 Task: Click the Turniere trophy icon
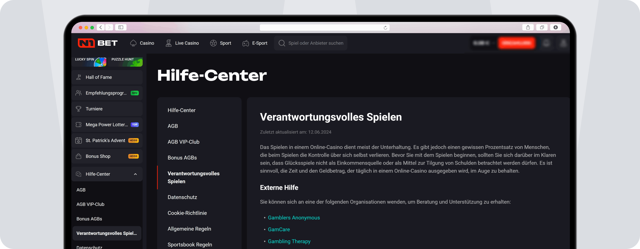tap(79, 109)
